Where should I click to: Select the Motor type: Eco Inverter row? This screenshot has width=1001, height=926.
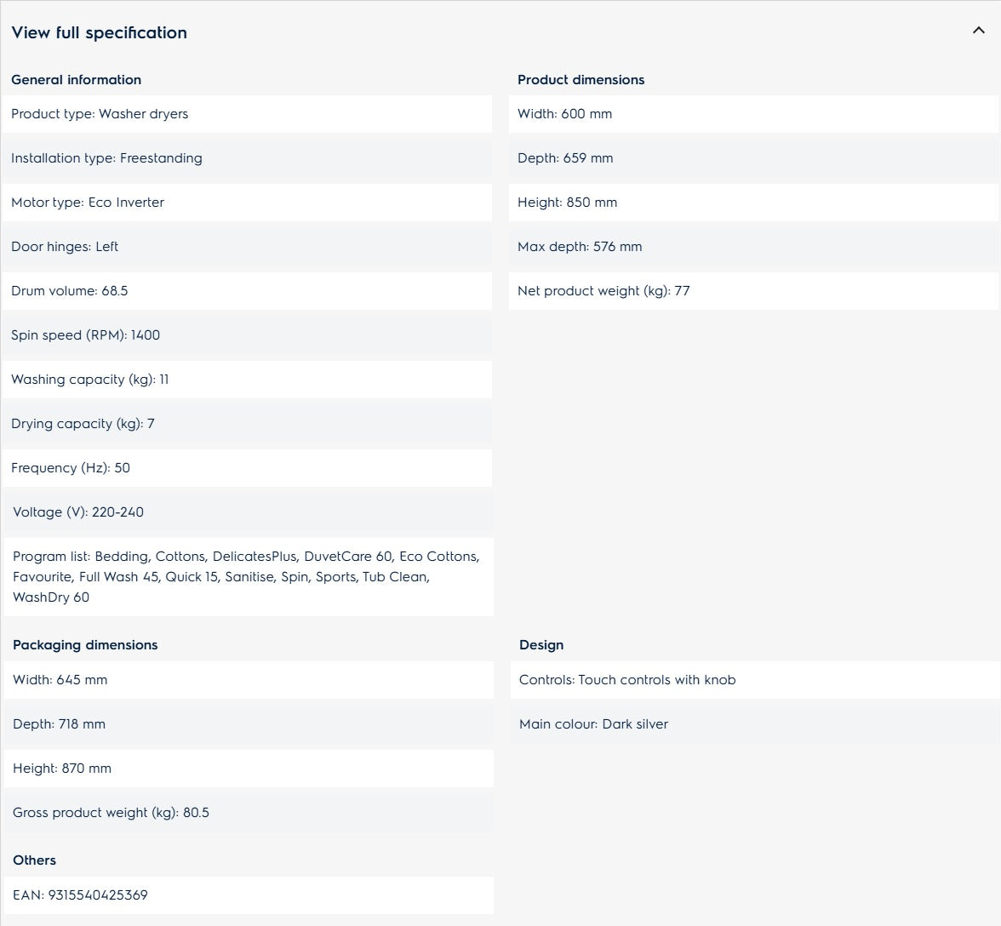click(x=247, y=203)
